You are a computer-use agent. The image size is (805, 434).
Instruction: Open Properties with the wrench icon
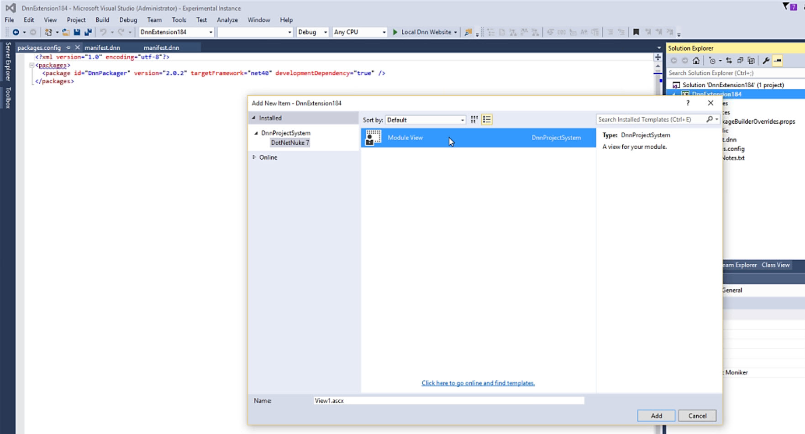[766, 61]
